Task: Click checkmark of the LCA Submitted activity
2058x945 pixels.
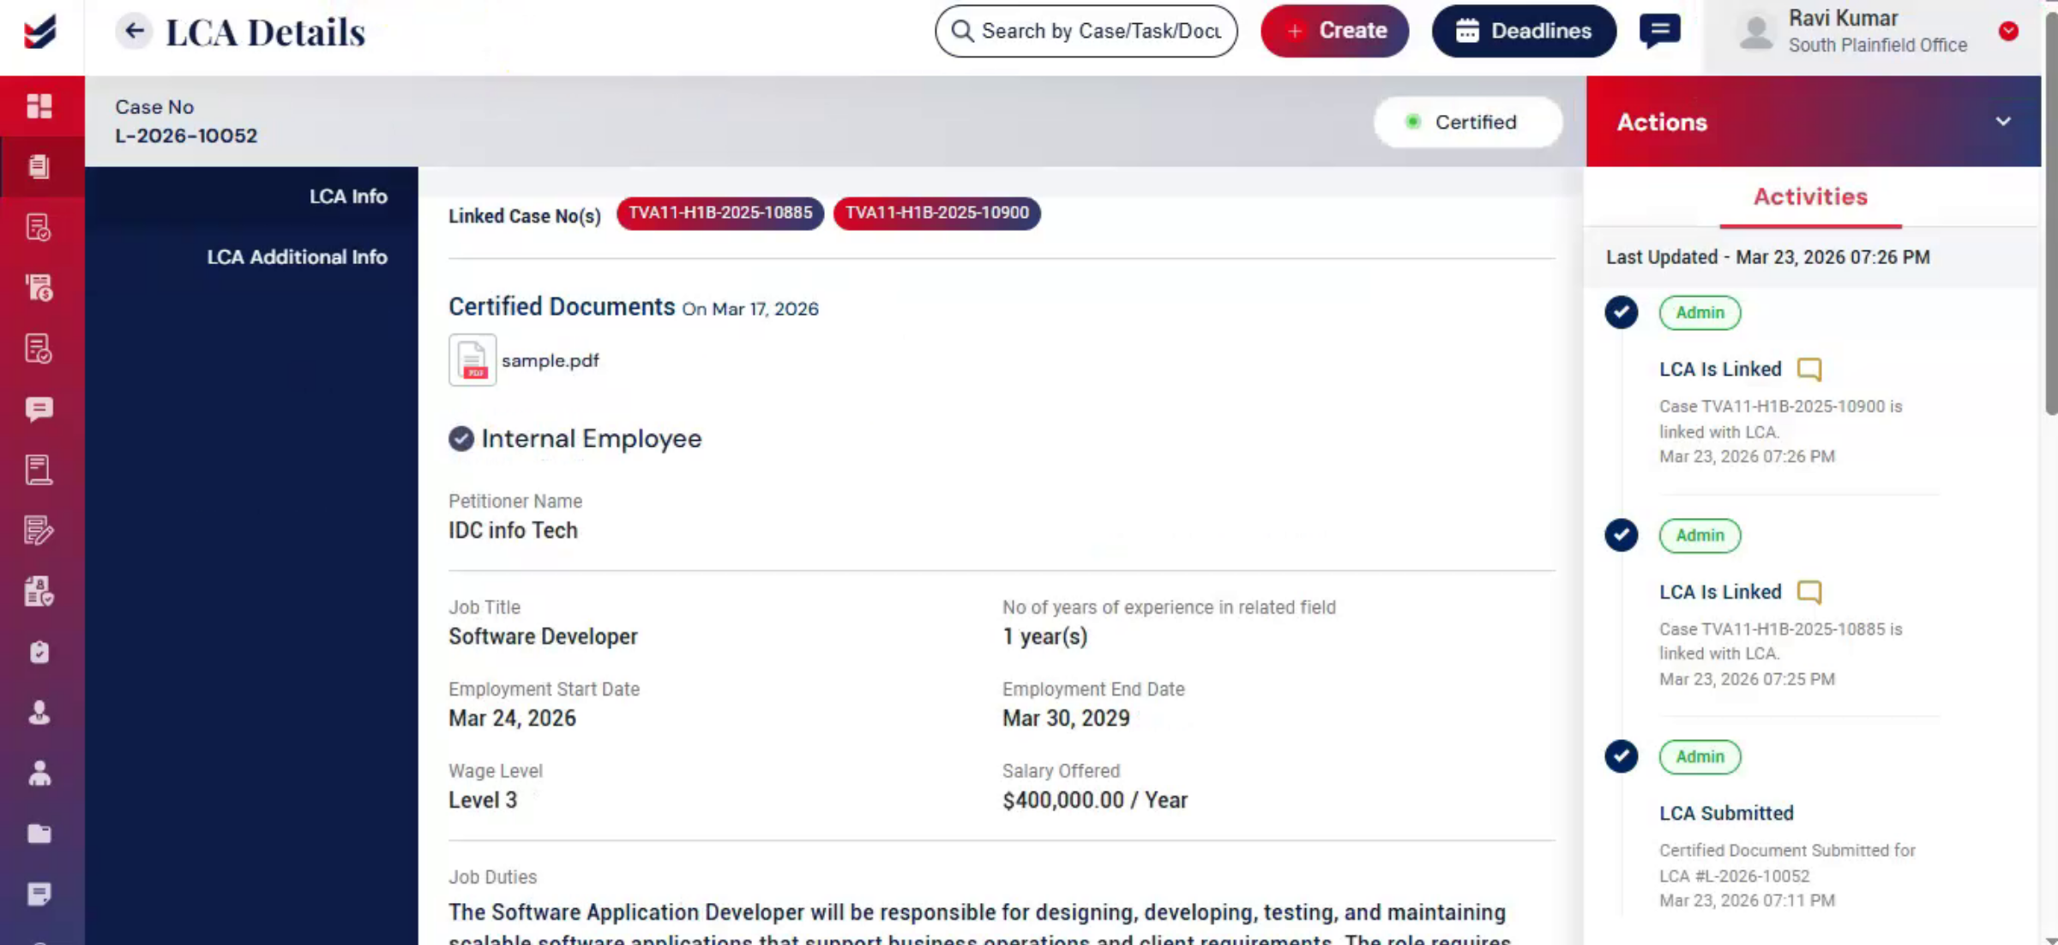Action: pos(1622,756)
